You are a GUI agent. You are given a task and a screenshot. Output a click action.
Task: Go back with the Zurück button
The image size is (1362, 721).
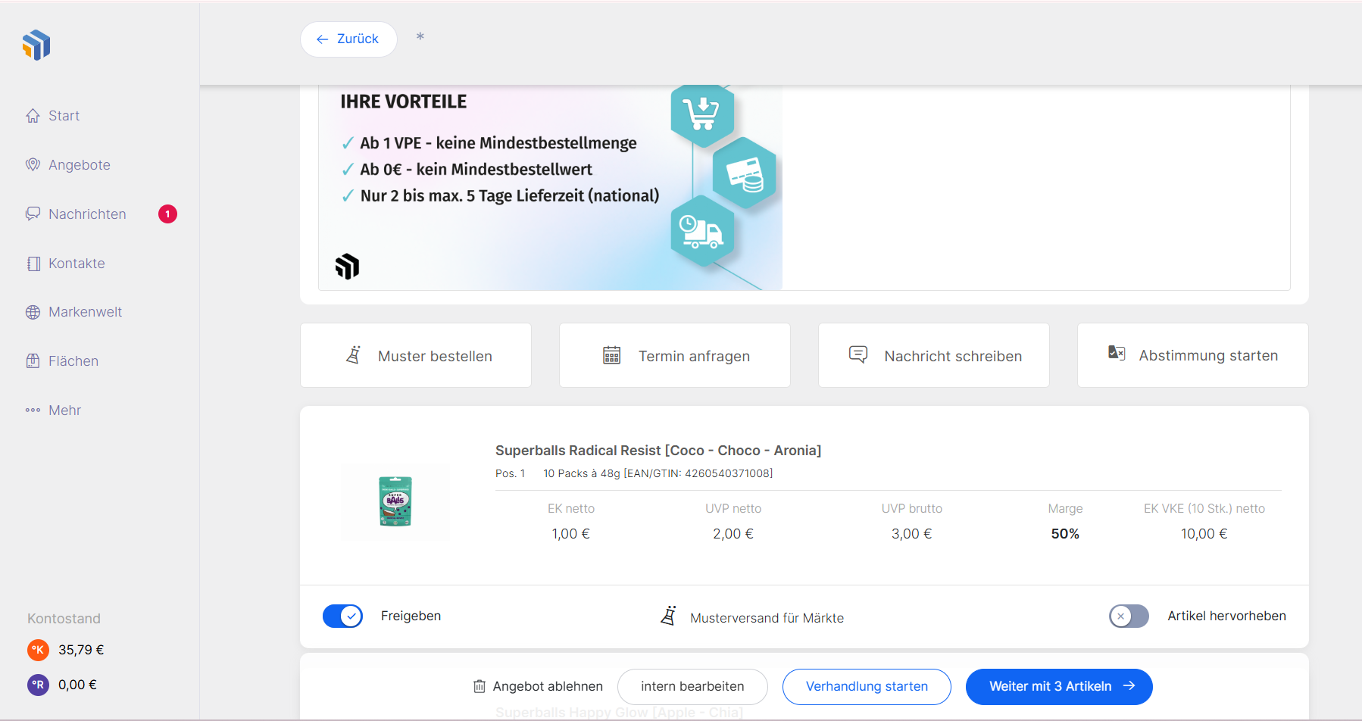coord(348,39)
